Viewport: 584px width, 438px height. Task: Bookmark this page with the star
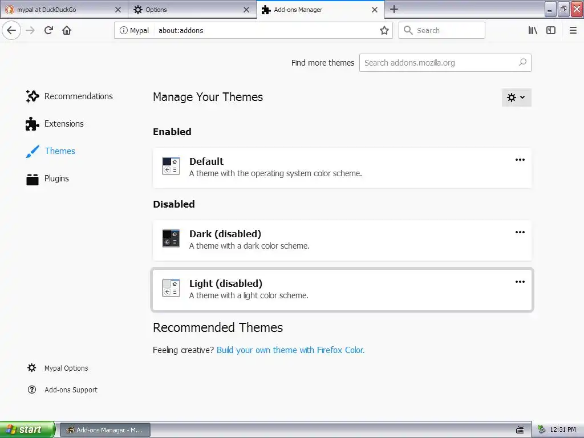point(384,30)
